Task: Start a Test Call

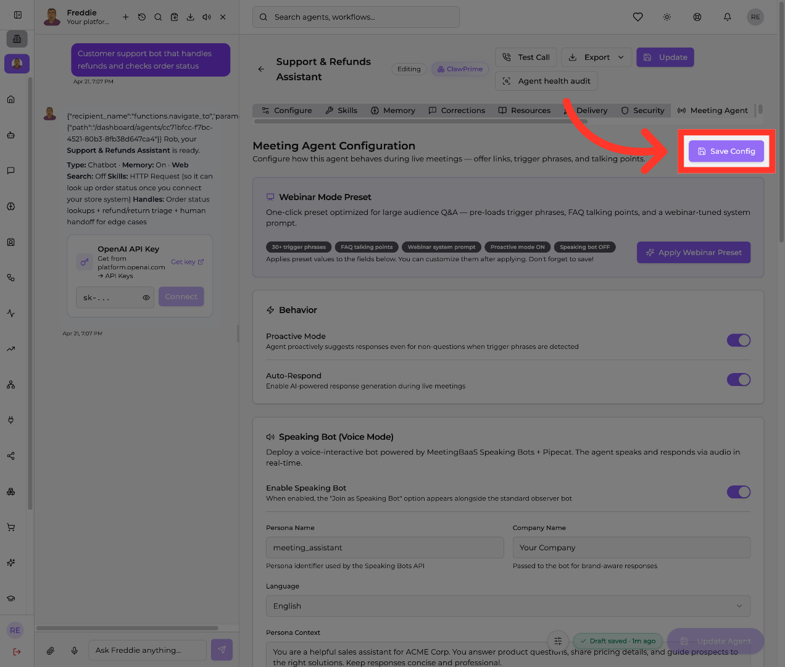Action: pyautogui.click(x=526, y=57)
